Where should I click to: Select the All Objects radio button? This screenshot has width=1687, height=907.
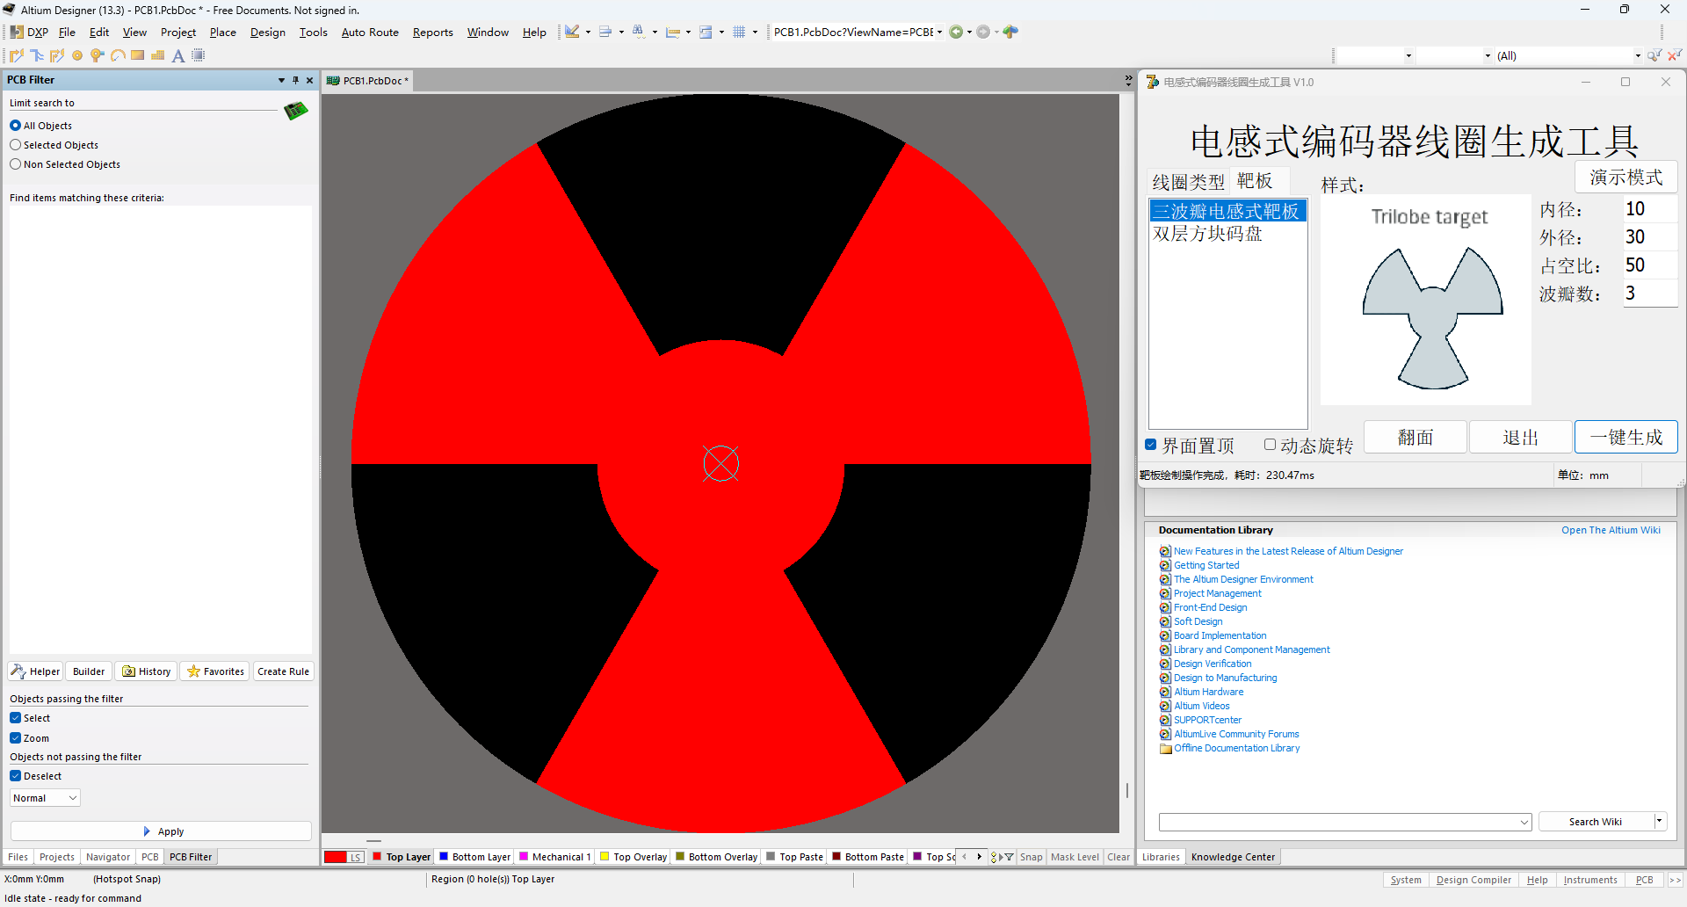(15, 126)
